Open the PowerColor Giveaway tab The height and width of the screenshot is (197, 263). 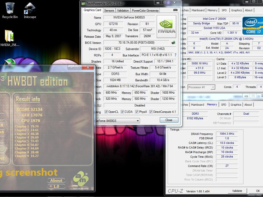(145, 10)
